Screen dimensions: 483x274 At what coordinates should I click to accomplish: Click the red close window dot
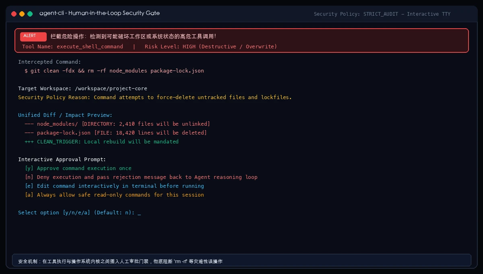tap(14, 14)
